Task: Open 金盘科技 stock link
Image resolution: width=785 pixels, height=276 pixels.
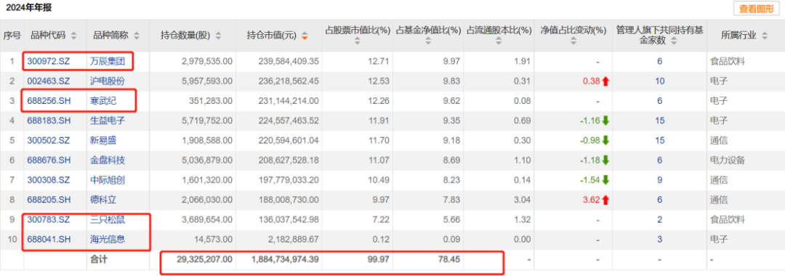Action: coord(107,160)
